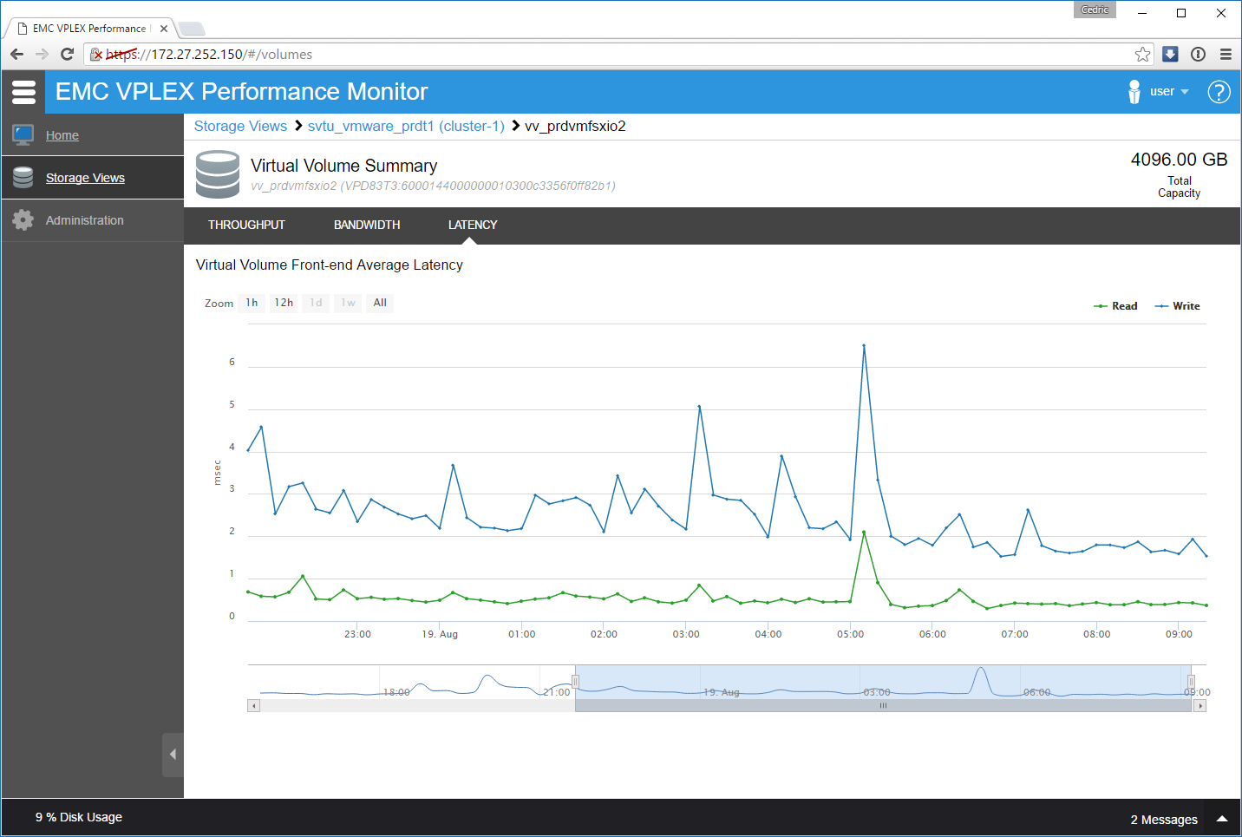Collapse the left sidebar panel
1242x837 pixels.
pos(173,755)
